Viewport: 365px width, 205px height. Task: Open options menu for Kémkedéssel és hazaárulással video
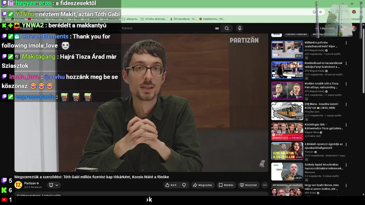(346, 63)
